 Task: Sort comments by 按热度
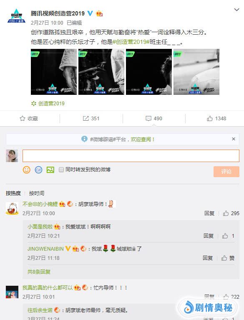(13, 193)
